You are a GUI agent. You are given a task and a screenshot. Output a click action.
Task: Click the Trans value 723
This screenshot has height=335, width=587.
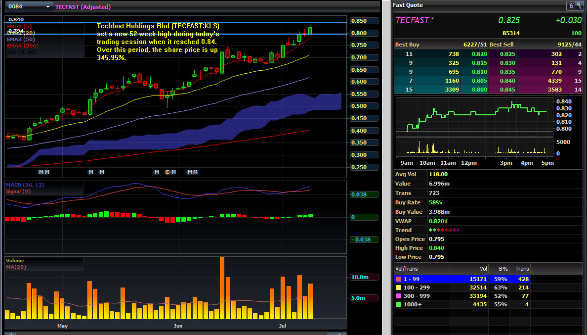tap(434, 193)
